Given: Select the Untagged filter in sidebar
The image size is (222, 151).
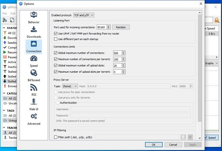Looking at the screenshot, I should tap(10, 121).
